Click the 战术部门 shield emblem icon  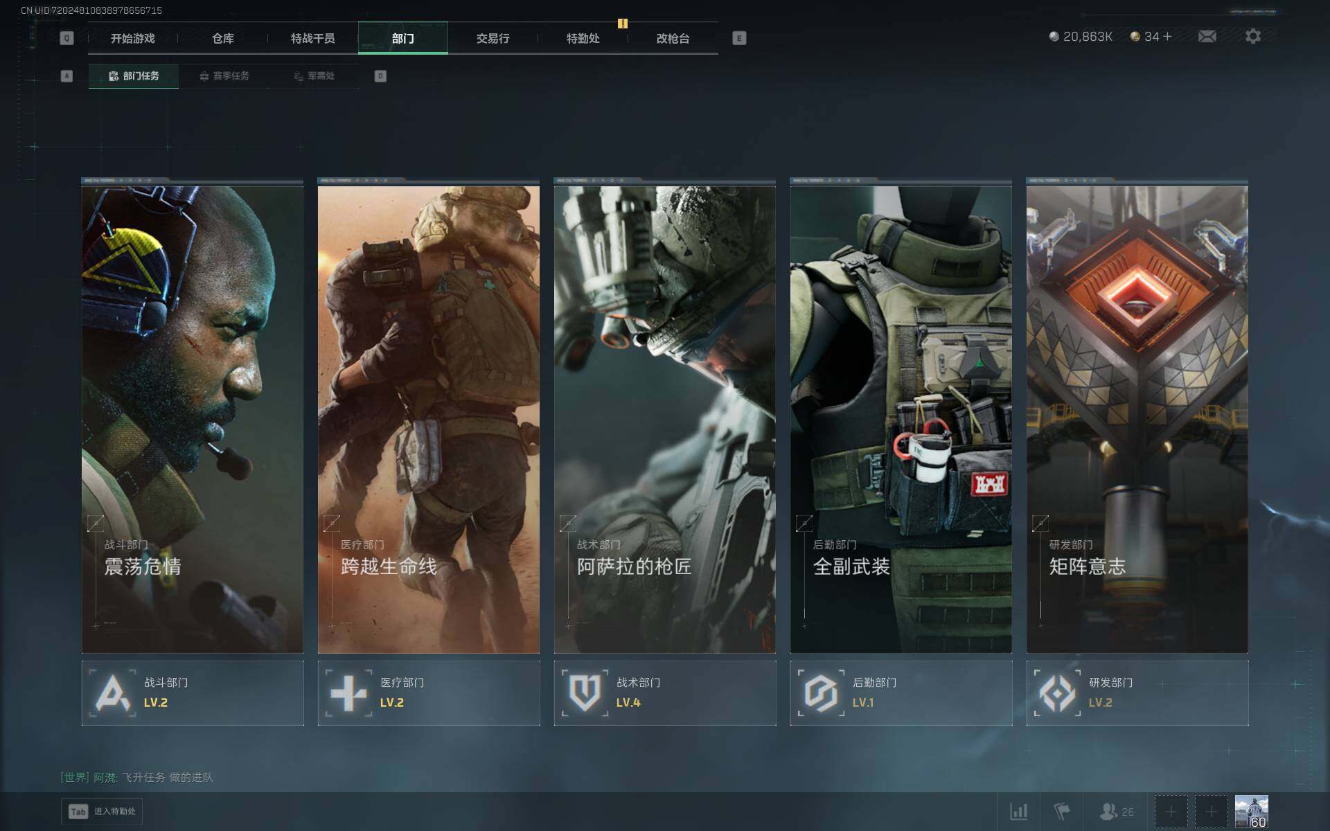pyautogui.click(x=585, y=692)
